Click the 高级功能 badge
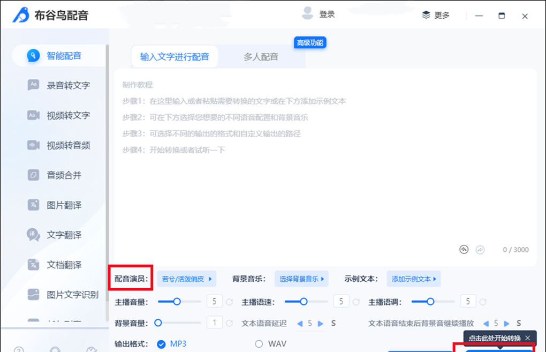The width and height of the screenshot is (546, 352). [x=310, y=42]
